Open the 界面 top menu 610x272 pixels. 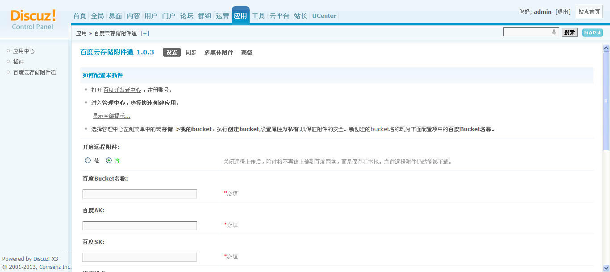tap(115, 16)
